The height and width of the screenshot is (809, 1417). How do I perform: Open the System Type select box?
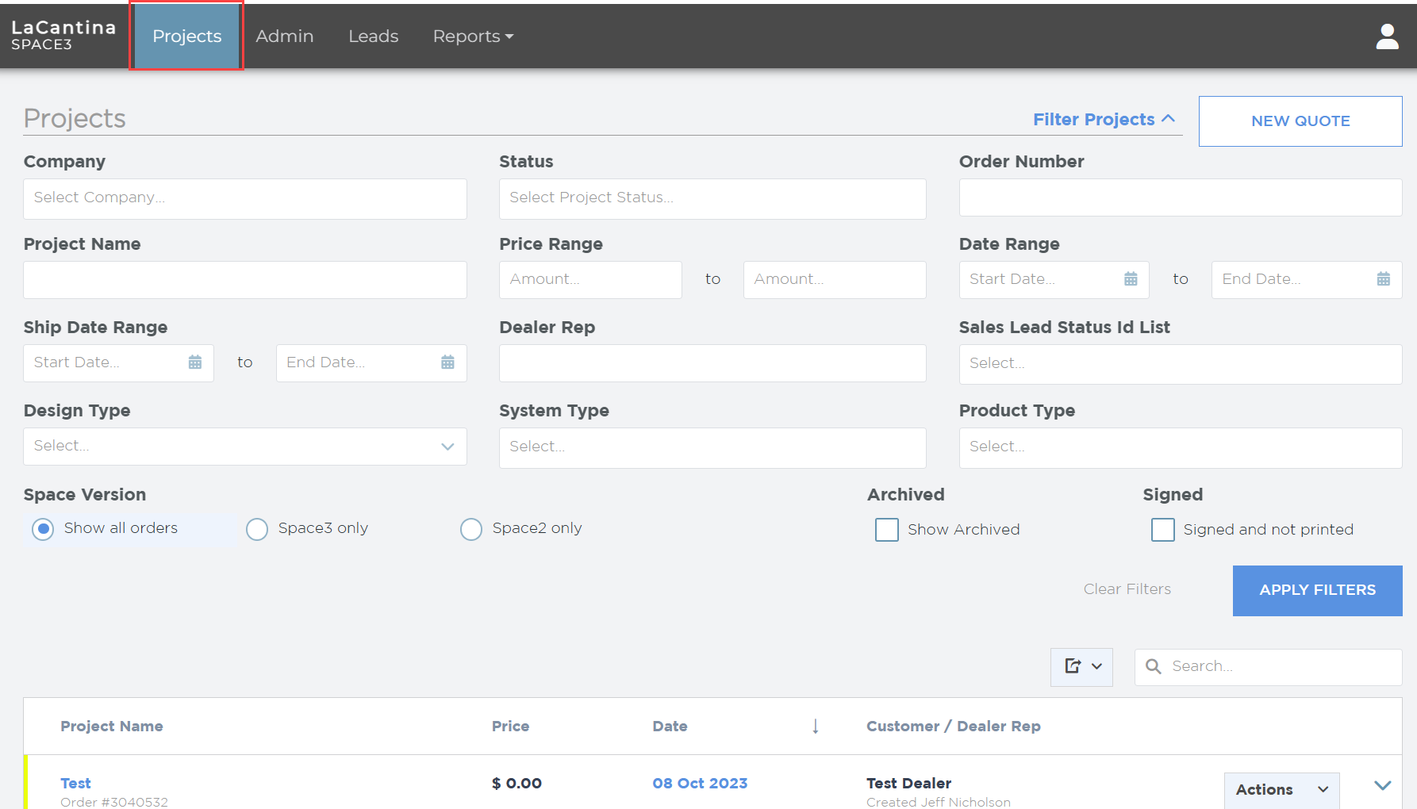(712, 448)
